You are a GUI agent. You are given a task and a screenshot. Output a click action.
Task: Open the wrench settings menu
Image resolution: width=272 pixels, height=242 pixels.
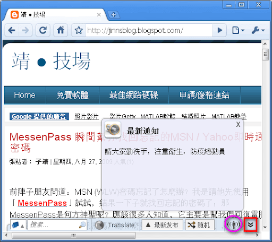pyautogui.click(x=258, y=30)
